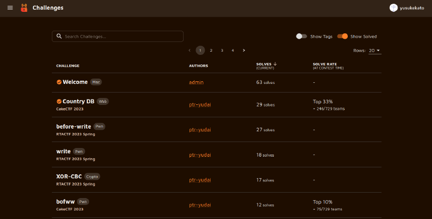Viewport: 432px width, 219px height.
Task: Focus the Search Challenges input field
Action: click(122, 37)
